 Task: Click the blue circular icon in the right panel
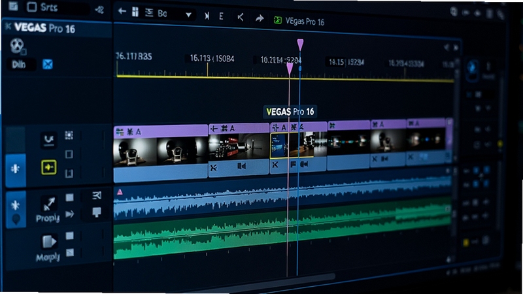(471, 68)
